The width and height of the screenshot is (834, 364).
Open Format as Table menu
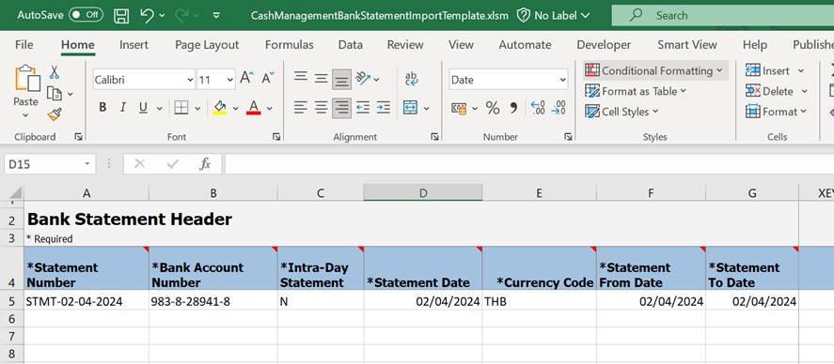coord(637,91)
